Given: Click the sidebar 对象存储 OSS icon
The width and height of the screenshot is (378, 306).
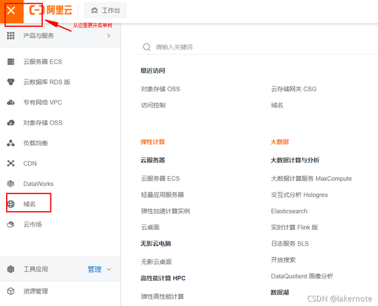Looking at the screenshot, I should (10, 123).
